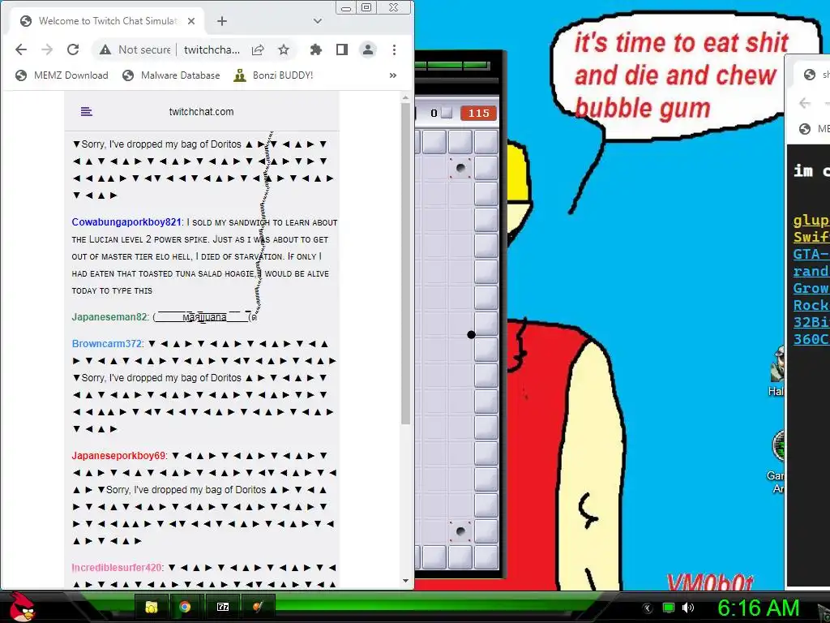The width and height of the screenshot is (830, 623).
Task: Click username Japaneseporkboy69
Action: pyautogui.click(x=118, y=456)
